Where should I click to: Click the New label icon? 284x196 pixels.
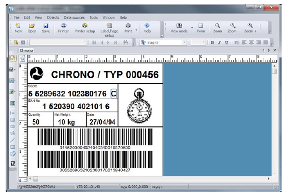[18, 28]
